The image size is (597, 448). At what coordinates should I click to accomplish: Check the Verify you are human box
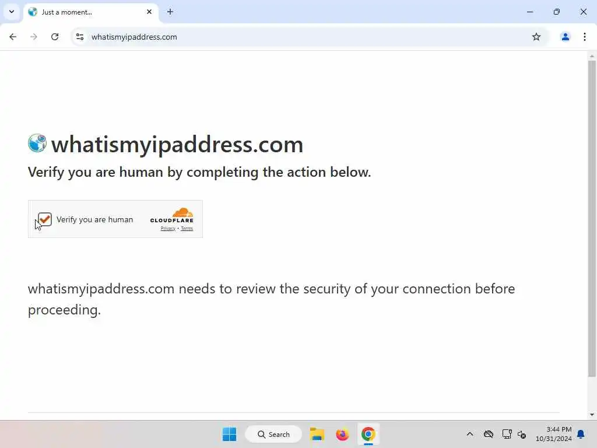(45, 219)
